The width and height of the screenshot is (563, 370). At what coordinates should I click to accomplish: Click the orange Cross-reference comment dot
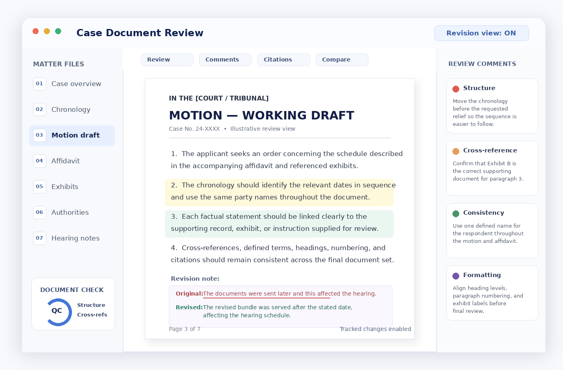click(456, 151)
